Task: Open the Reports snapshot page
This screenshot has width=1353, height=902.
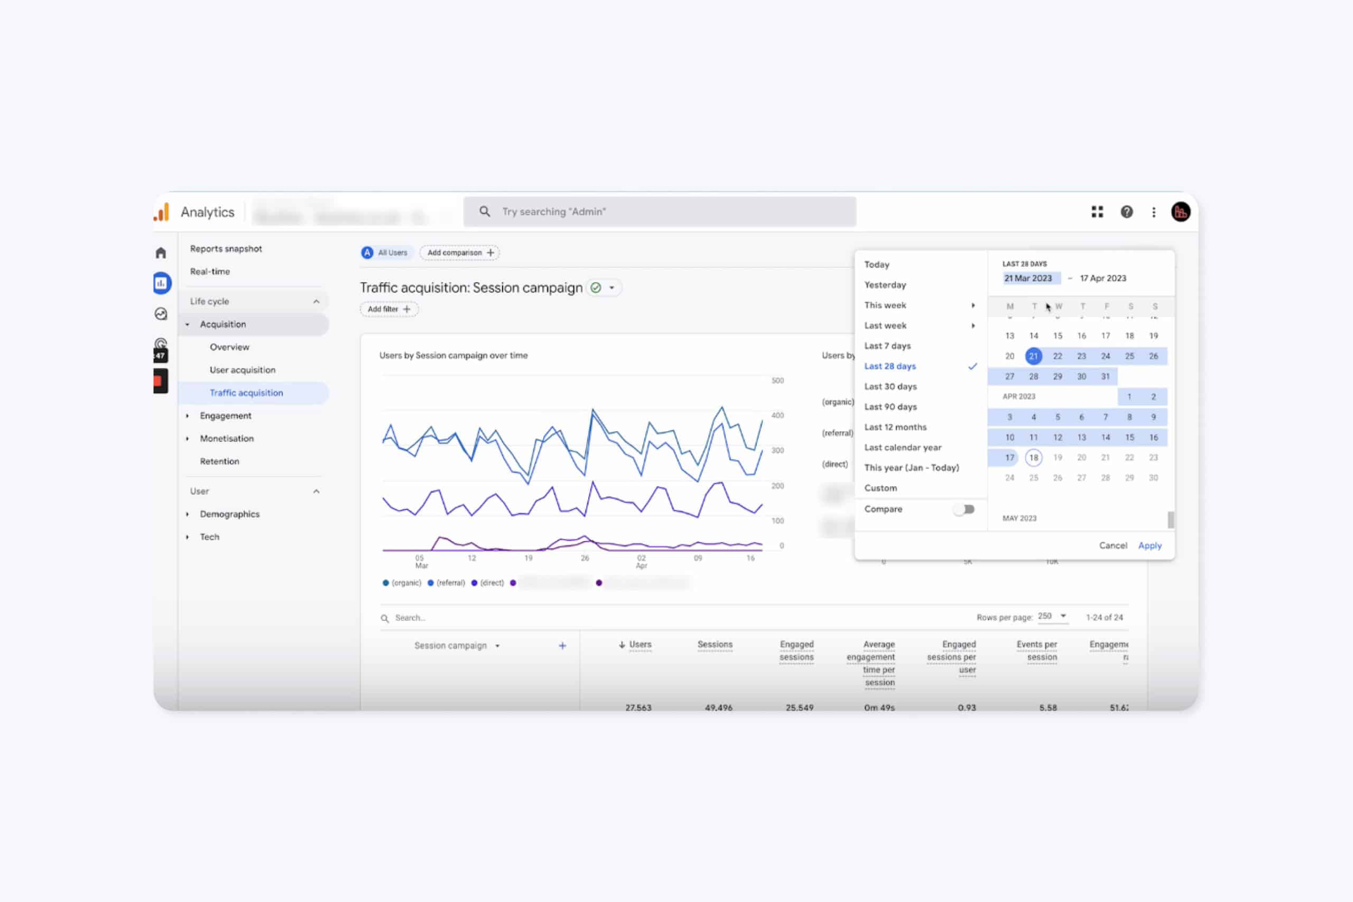Action: [x=226, y=248]
